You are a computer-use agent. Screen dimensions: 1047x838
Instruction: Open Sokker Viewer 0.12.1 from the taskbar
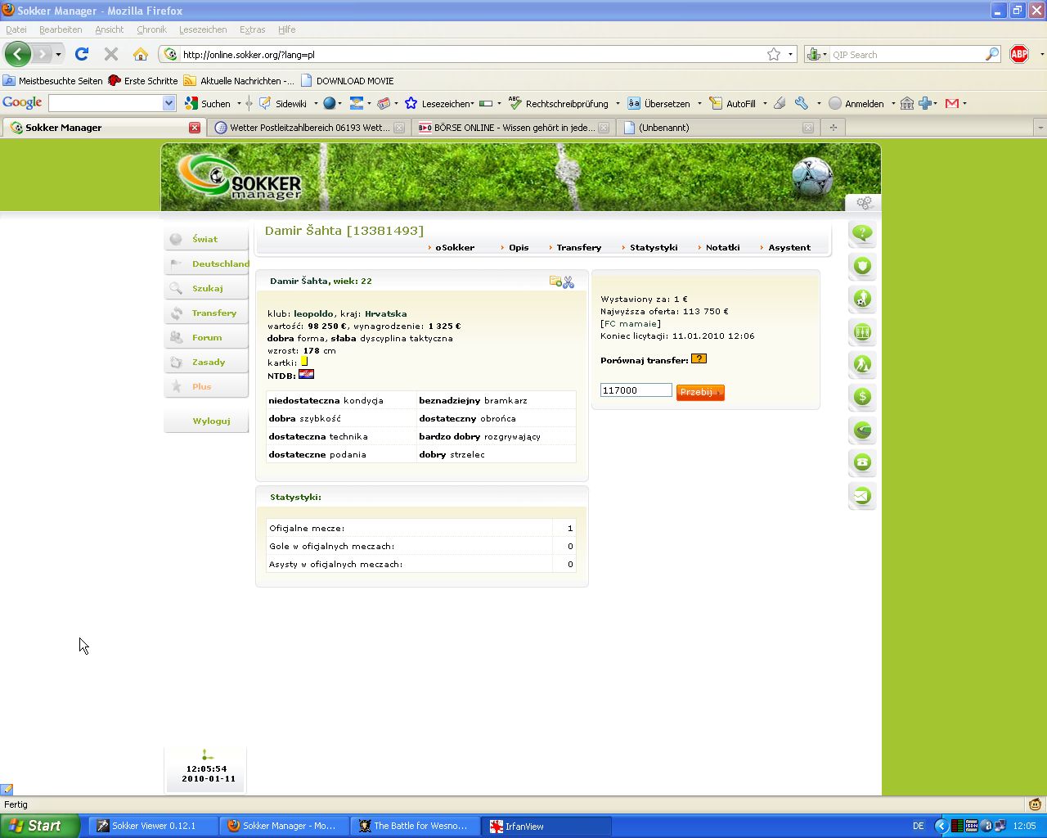pyautogui.click(x=153, y=826)
